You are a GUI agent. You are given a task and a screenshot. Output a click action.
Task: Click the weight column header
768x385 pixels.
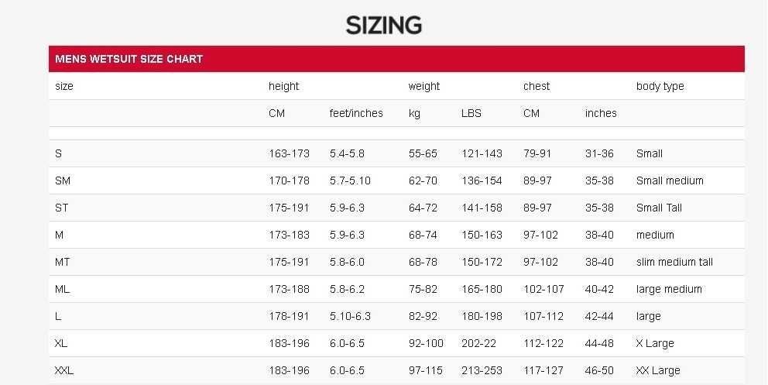click(424, 86)
